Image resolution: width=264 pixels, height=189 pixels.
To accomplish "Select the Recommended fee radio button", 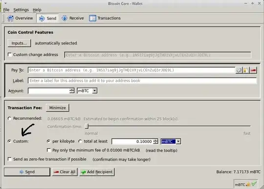I will [x=10, y=118].
